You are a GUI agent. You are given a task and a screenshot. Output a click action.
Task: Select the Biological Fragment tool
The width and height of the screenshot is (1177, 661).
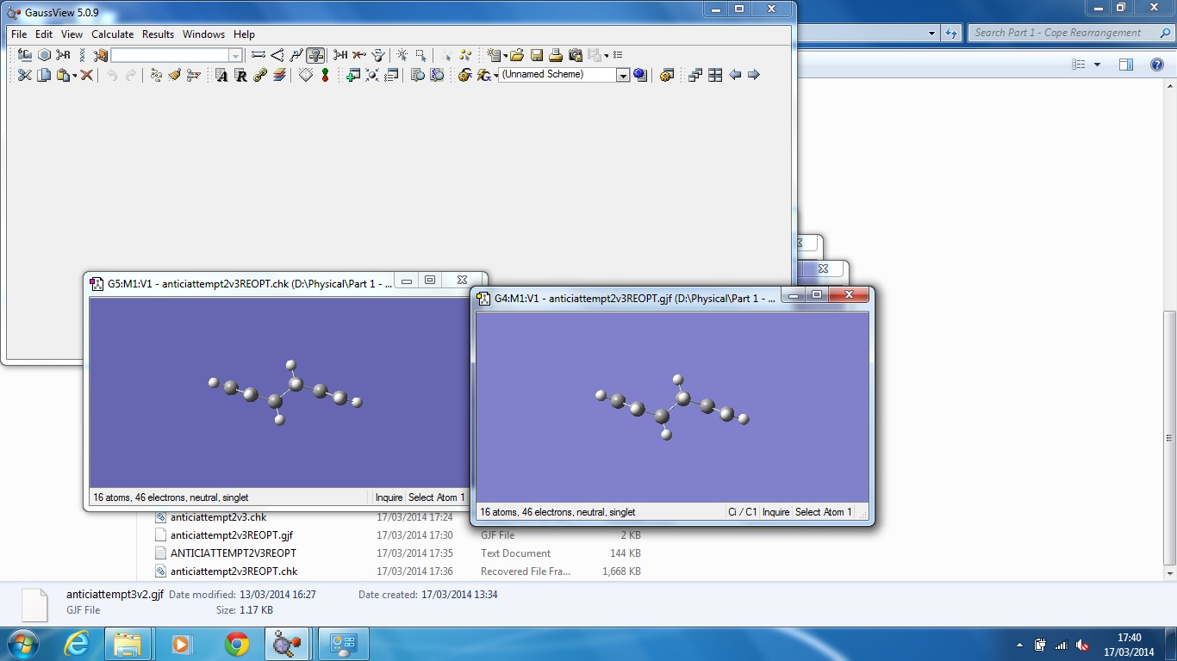coord(83,55)
